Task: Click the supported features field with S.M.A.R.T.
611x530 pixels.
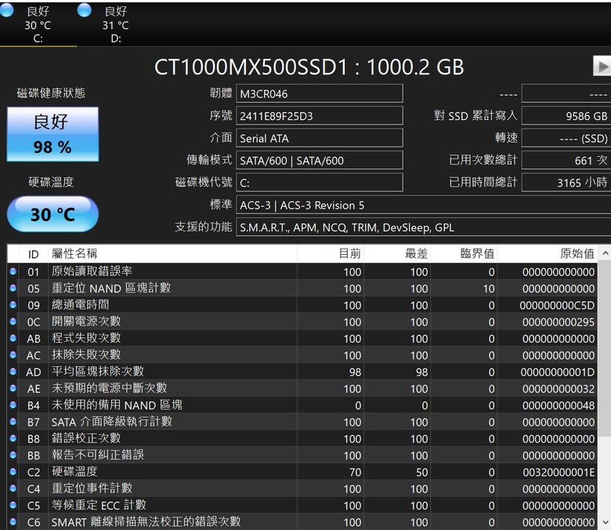Action: [424, 227]
